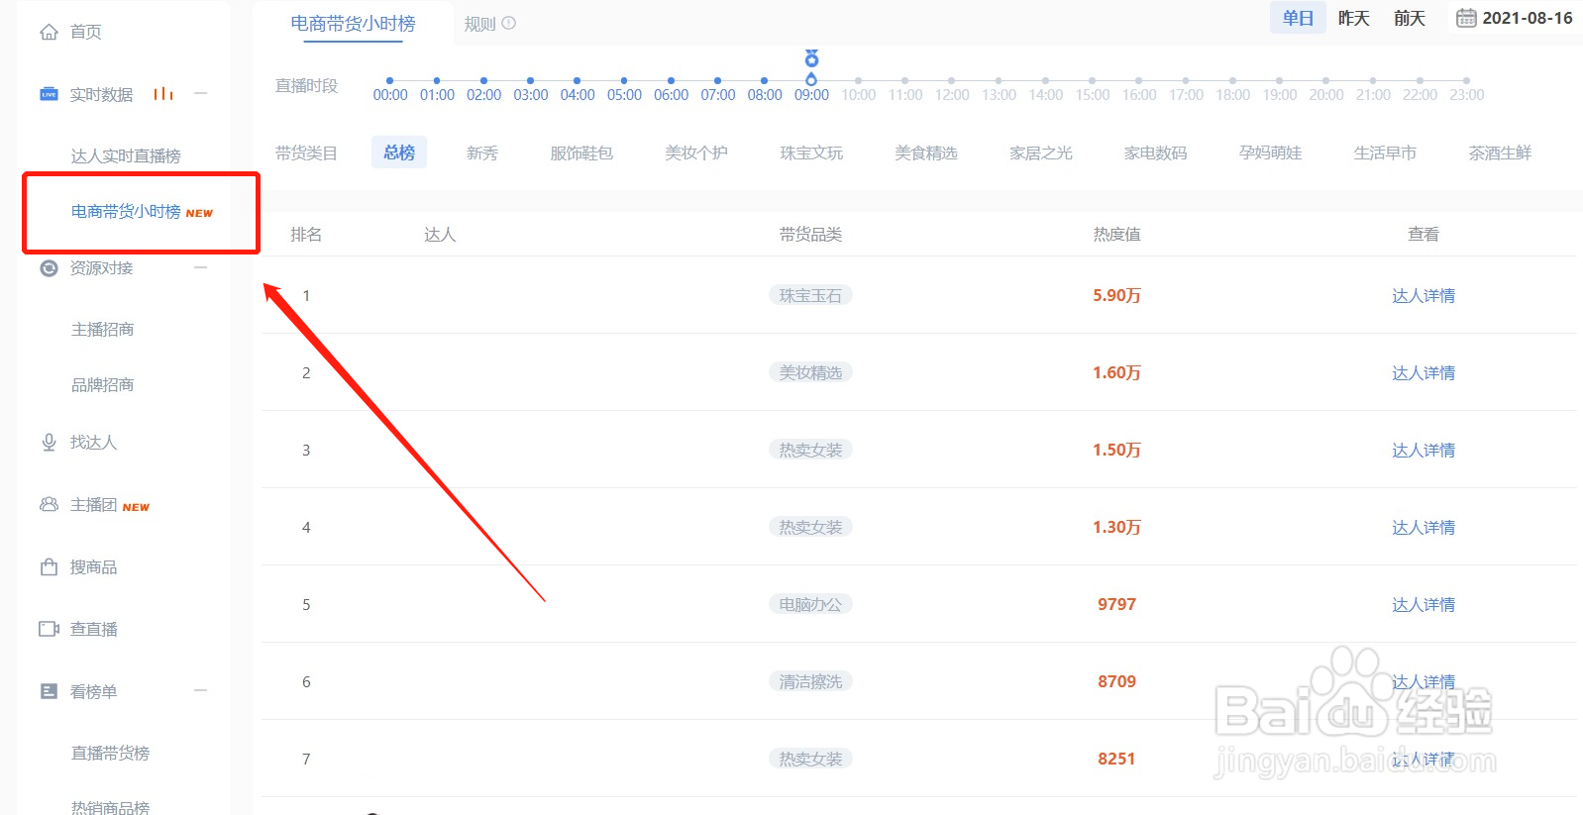Collapse the 实时数据 menu section
Image resolution: width=1583 pixels, height=815 pixels.
coord(201,94)
